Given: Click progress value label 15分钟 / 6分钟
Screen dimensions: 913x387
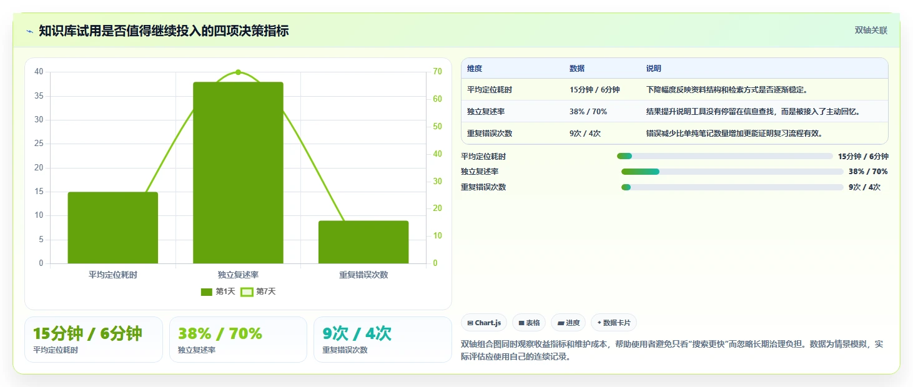Looking at the screenshot, I should [x=863, y=157].
